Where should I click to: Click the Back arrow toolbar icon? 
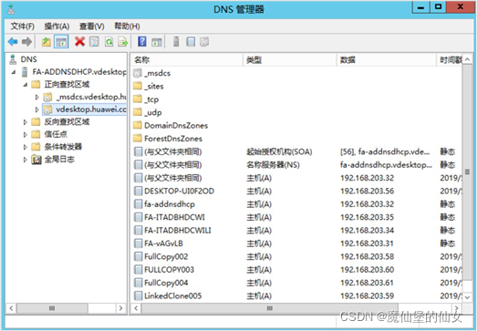(x=13, y=42)
